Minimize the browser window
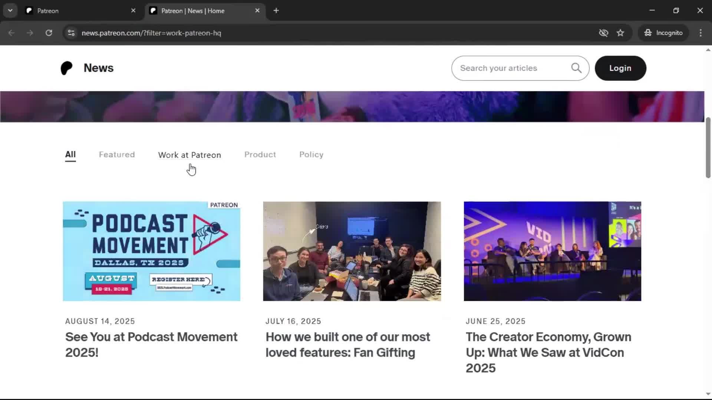Viewport: 712px width, 400px height. point(652,10)
